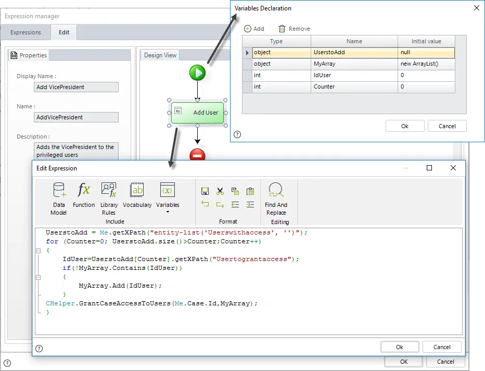Viewport: 485px width, 371px height.
Task: Select the red End node in design view
Action: tap(197, 154)
